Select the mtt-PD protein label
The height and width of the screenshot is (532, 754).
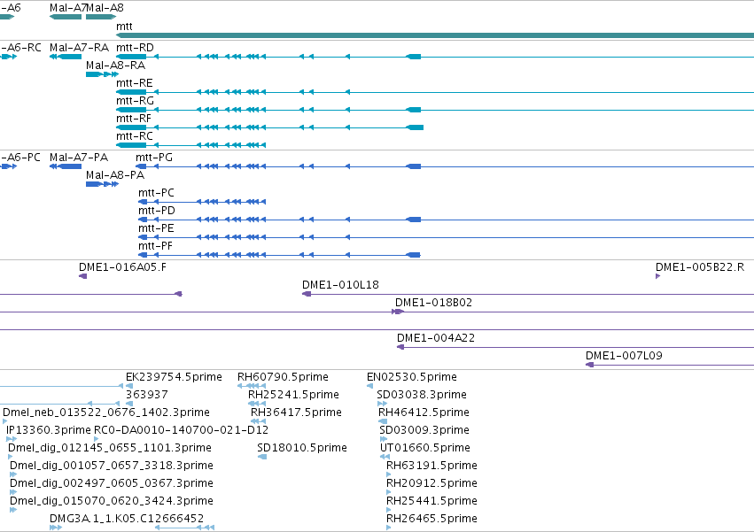point(157,211)
